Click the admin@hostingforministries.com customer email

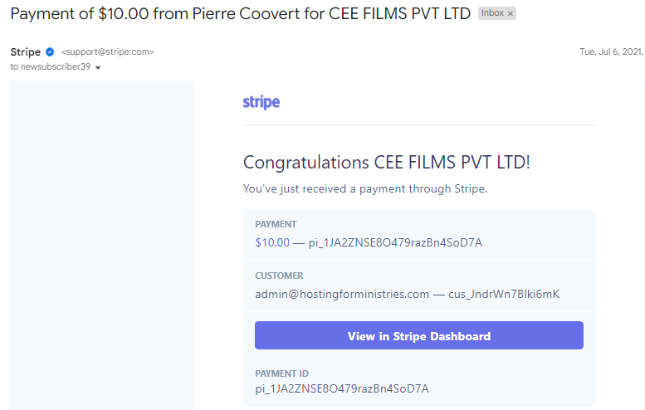tap(342, 294)
